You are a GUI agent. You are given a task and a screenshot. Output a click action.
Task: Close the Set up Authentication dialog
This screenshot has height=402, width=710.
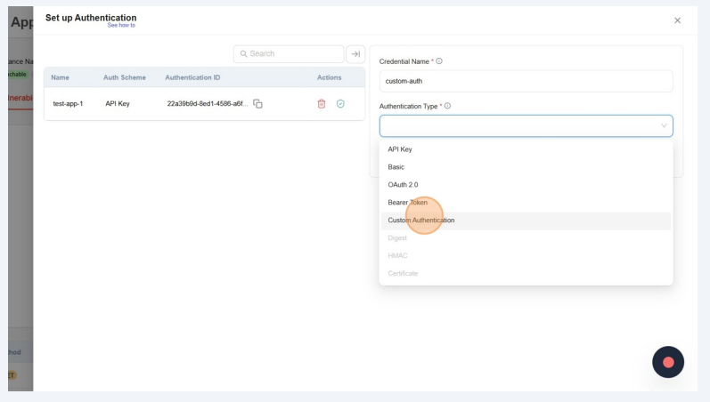point(677,20)
